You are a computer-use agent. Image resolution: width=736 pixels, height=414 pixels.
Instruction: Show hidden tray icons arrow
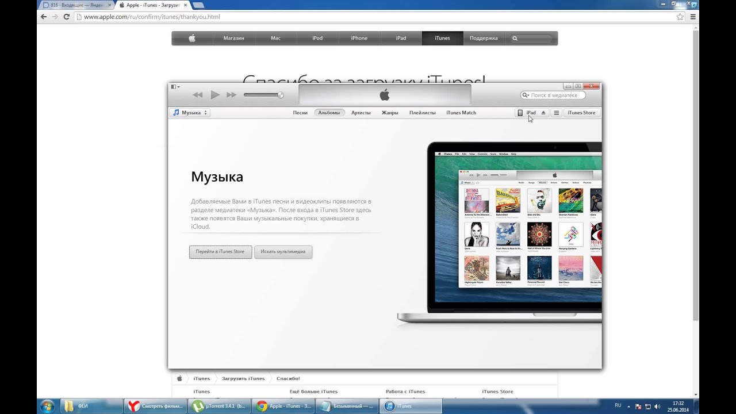point(628,406)
